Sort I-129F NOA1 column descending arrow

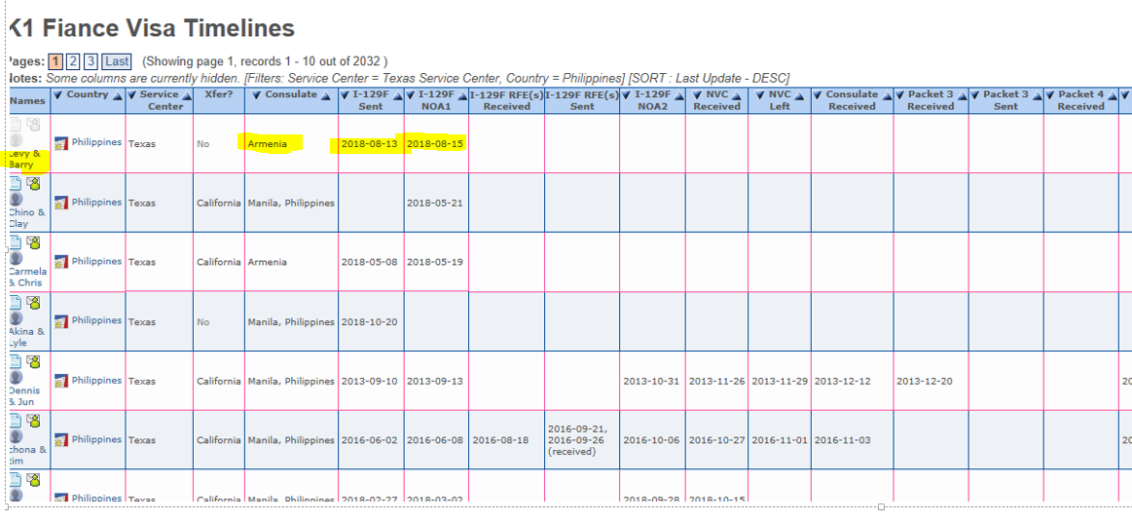point(411,94)
